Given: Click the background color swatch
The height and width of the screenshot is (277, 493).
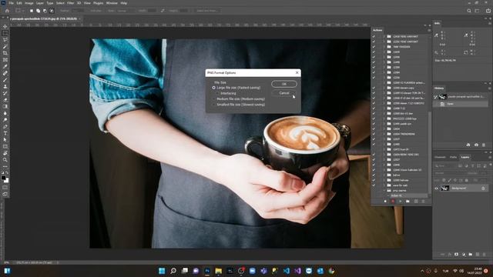Looking at the screenshot, I should coord(7,181).
